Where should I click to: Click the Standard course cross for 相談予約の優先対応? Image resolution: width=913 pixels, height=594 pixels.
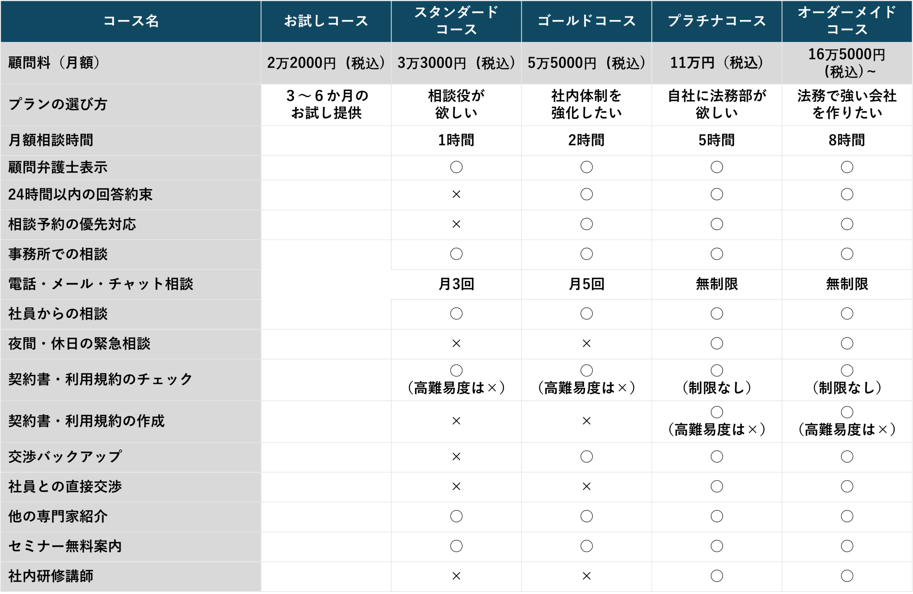click(x=456, y=224)
